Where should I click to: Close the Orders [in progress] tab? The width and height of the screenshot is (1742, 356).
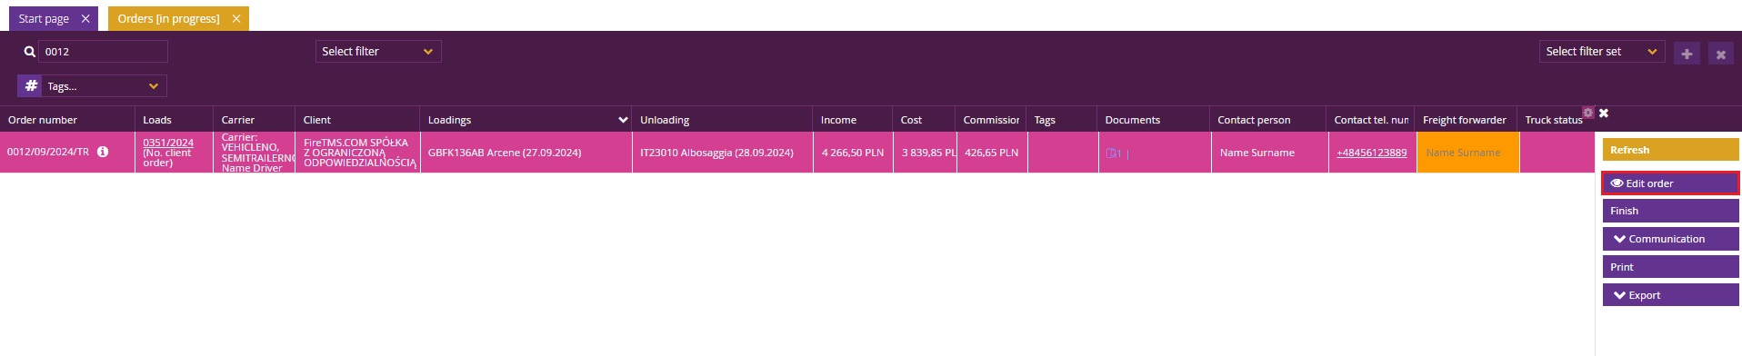tap(236, 18)
